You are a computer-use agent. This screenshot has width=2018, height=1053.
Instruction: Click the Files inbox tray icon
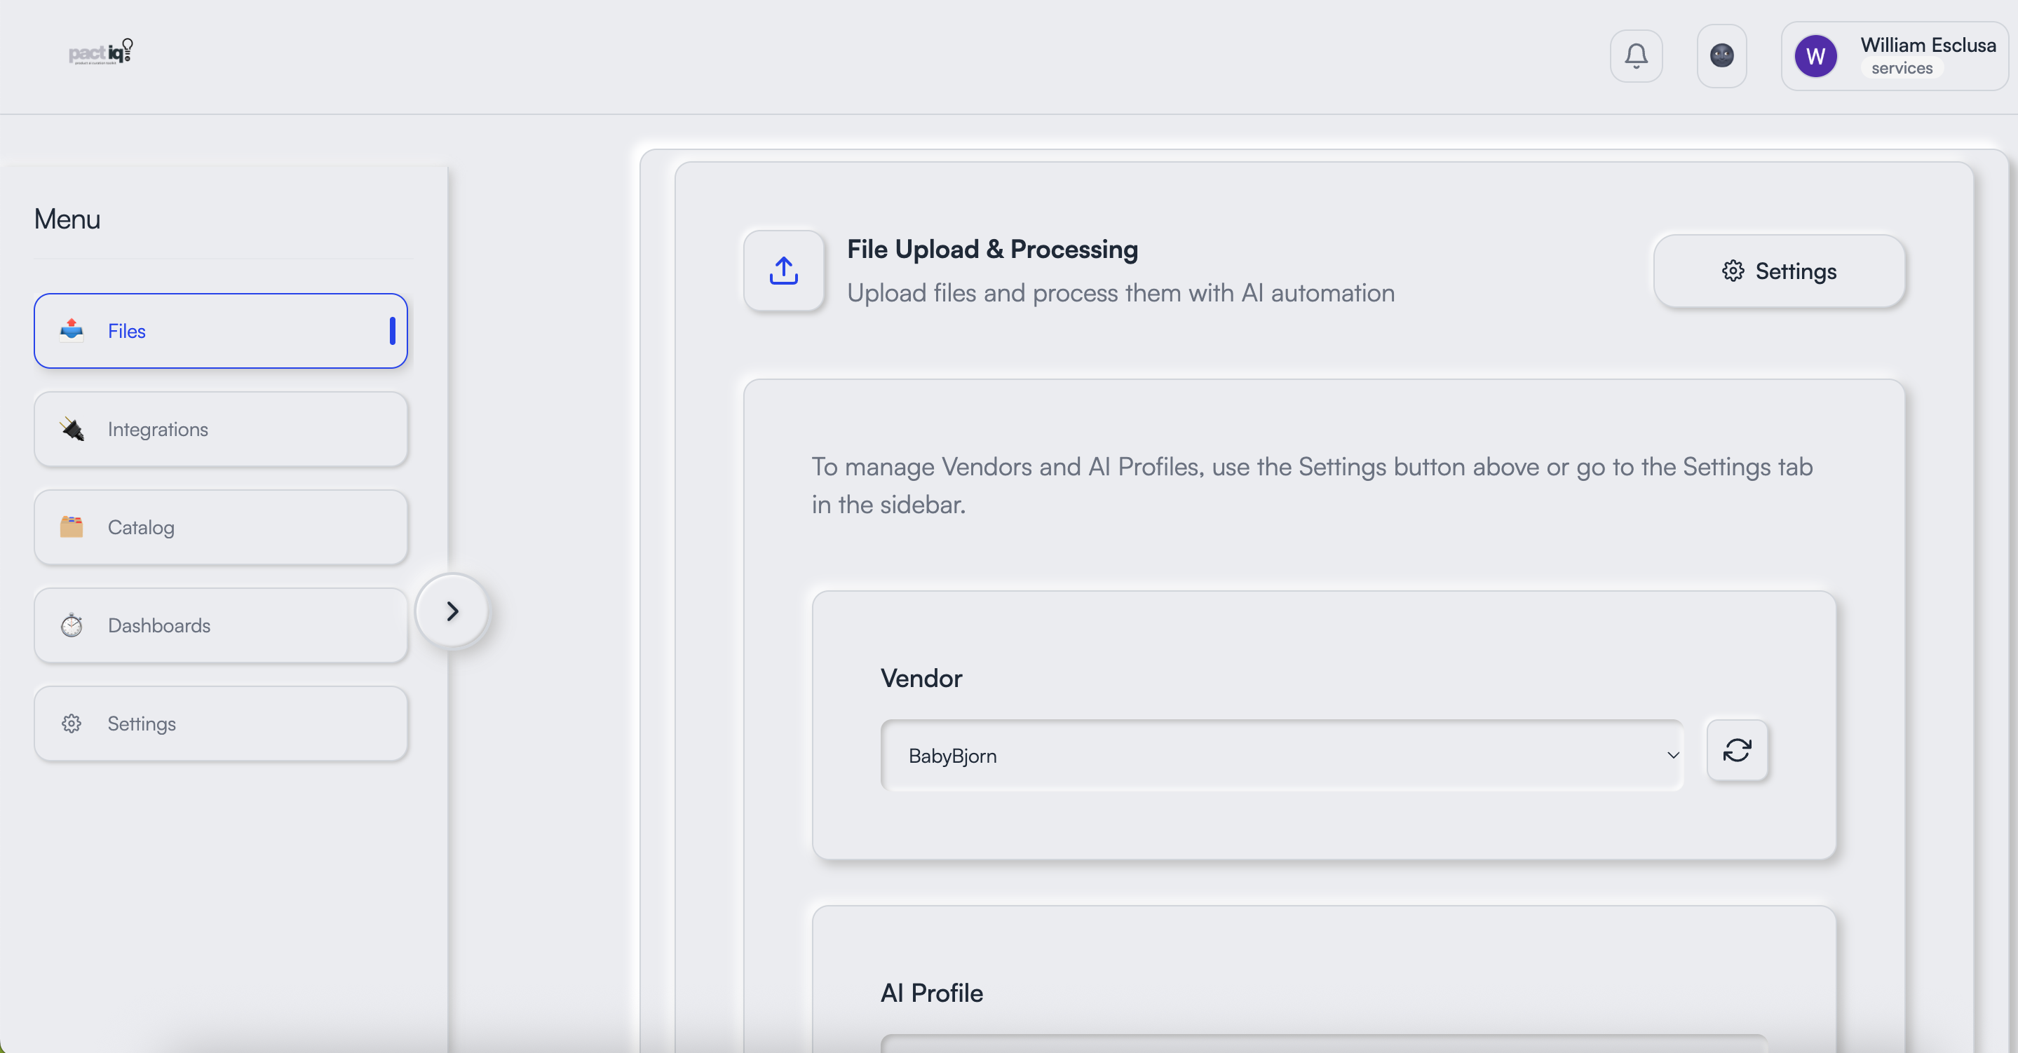[72, 331]
